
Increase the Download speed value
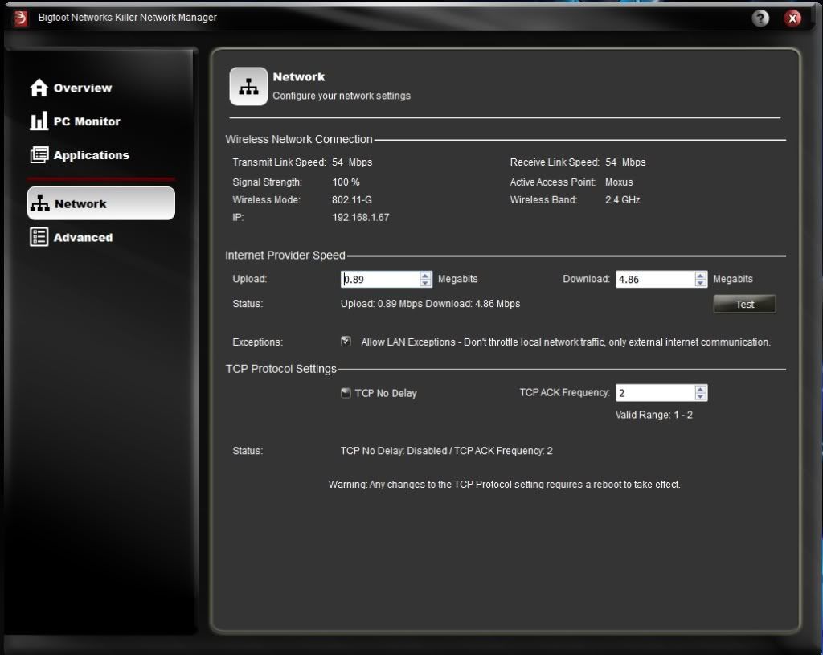700,275
